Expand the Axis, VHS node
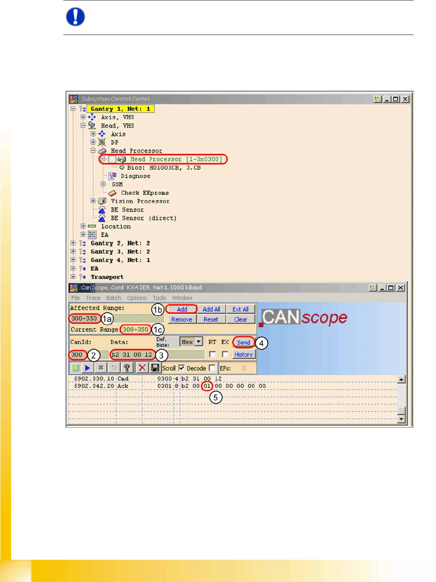 click(x=83, y=117)
